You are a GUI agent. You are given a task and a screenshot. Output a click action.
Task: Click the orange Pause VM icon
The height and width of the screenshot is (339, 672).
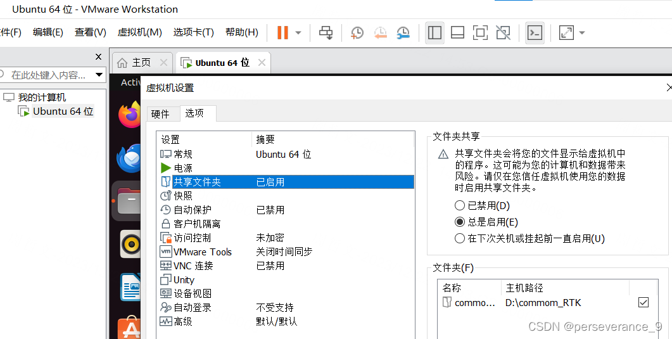(282, 32)
